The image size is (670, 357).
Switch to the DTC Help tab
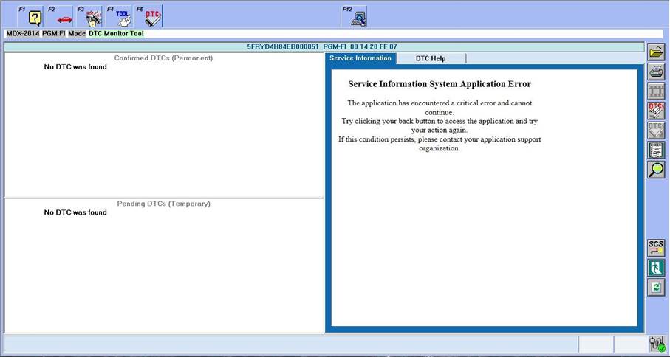[431, 58]
